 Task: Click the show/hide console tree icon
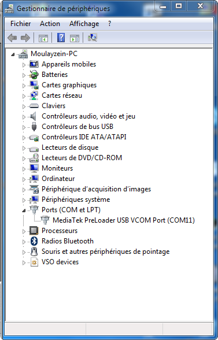[x=43, y=38]
